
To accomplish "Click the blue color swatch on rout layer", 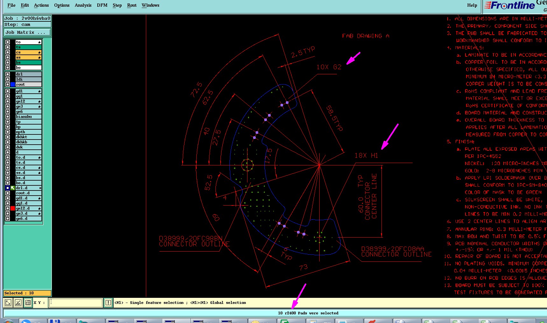I will point(13,84).
